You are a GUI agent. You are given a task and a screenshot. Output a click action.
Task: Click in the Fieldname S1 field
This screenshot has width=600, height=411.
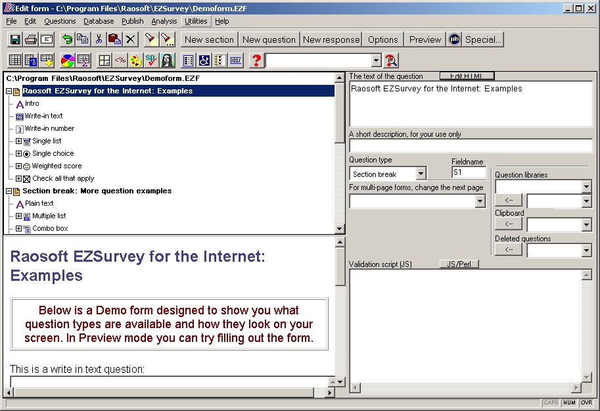(469, 172)
